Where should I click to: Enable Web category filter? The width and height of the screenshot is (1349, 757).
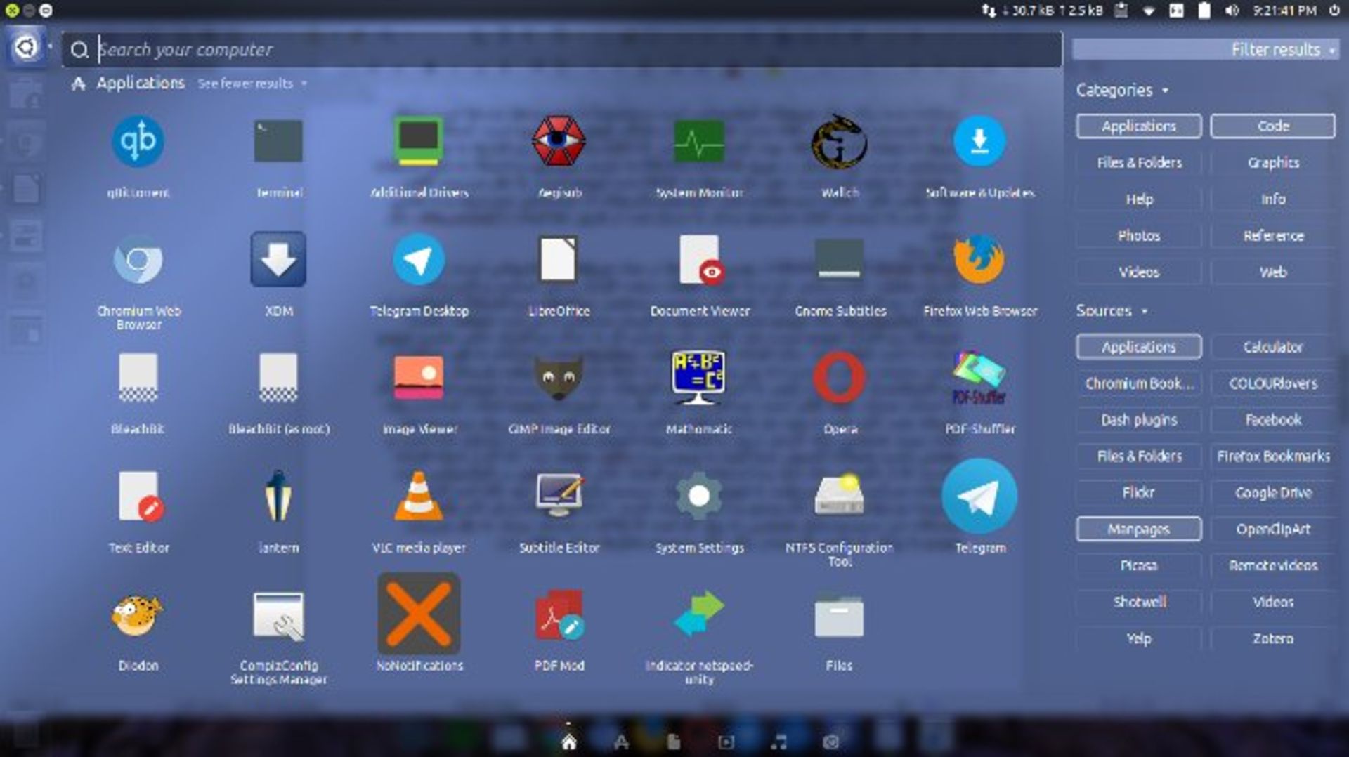pos(1272,272)
